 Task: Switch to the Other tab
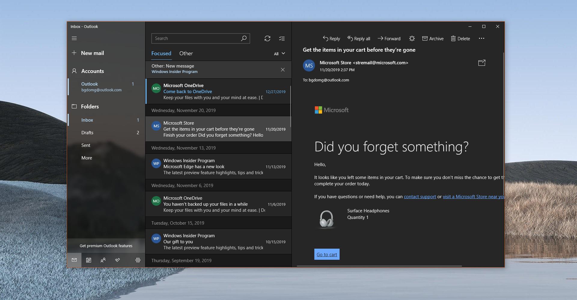click(186, 53)
